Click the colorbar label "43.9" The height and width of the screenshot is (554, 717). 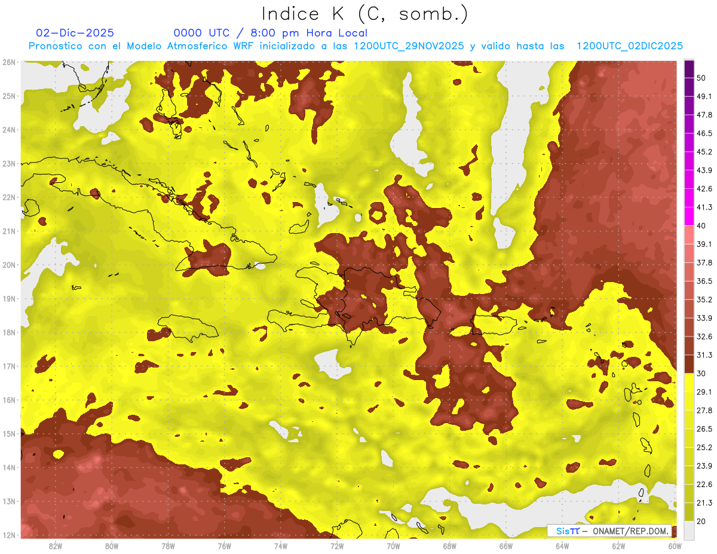pyautogui.click(x=704, y=170)
